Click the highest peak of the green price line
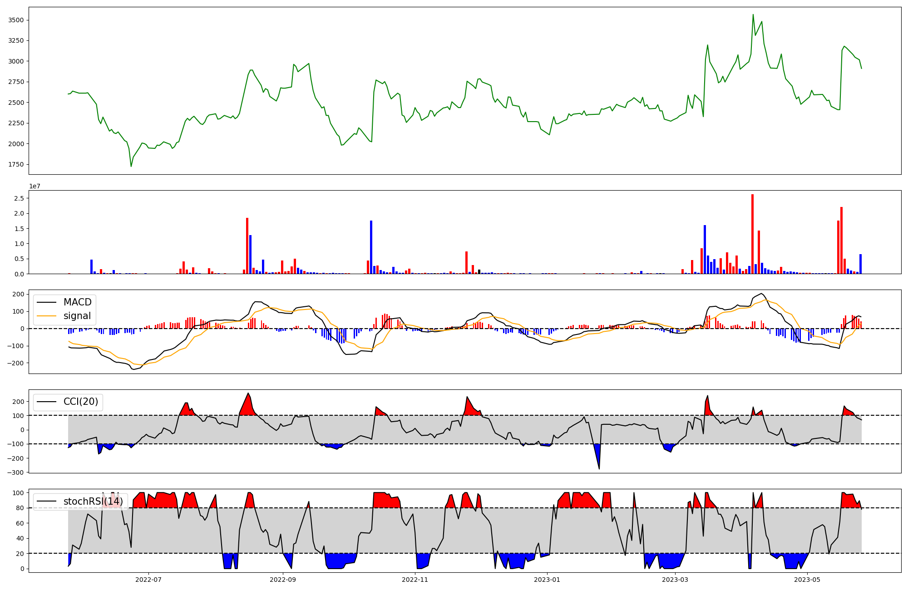 (x=753, y=15)
